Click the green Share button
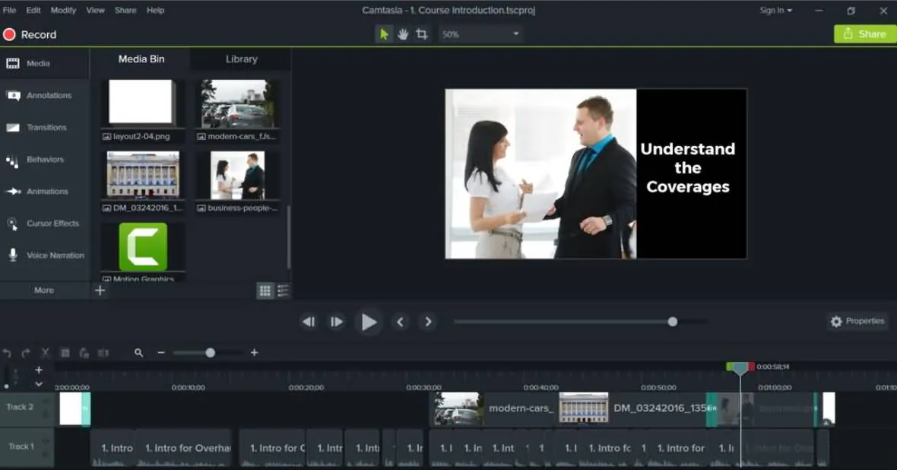This screenshot has width=897, height=470. click(864, 34)
